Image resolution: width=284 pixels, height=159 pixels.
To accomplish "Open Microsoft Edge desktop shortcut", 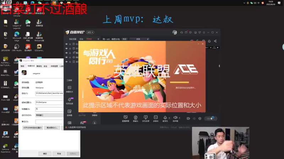I will pos(17,37).
